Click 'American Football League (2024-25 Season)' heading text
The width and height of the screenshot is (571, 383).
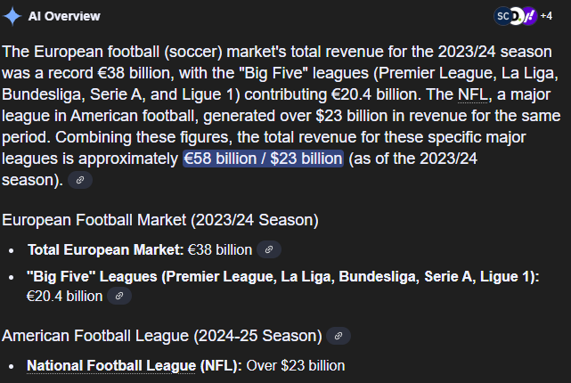pyautogui.click(x=160, y=336)
